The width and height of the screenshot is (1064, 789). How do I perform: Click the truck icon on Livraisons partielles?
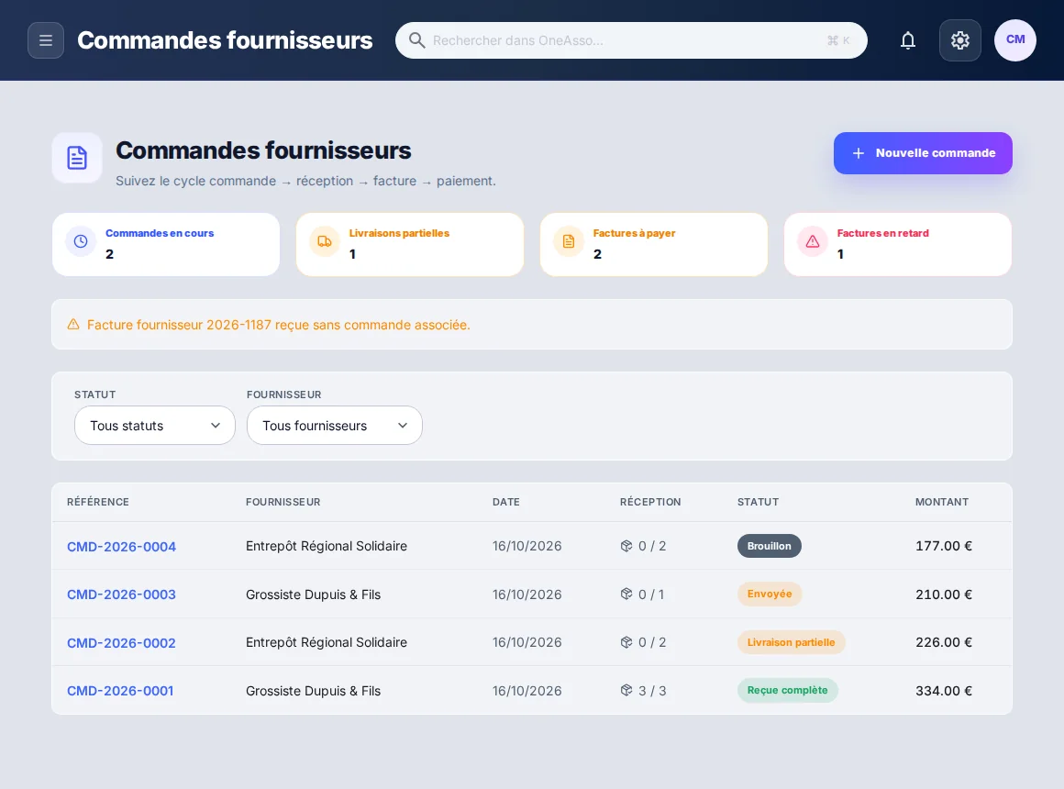tap(325, 241)
